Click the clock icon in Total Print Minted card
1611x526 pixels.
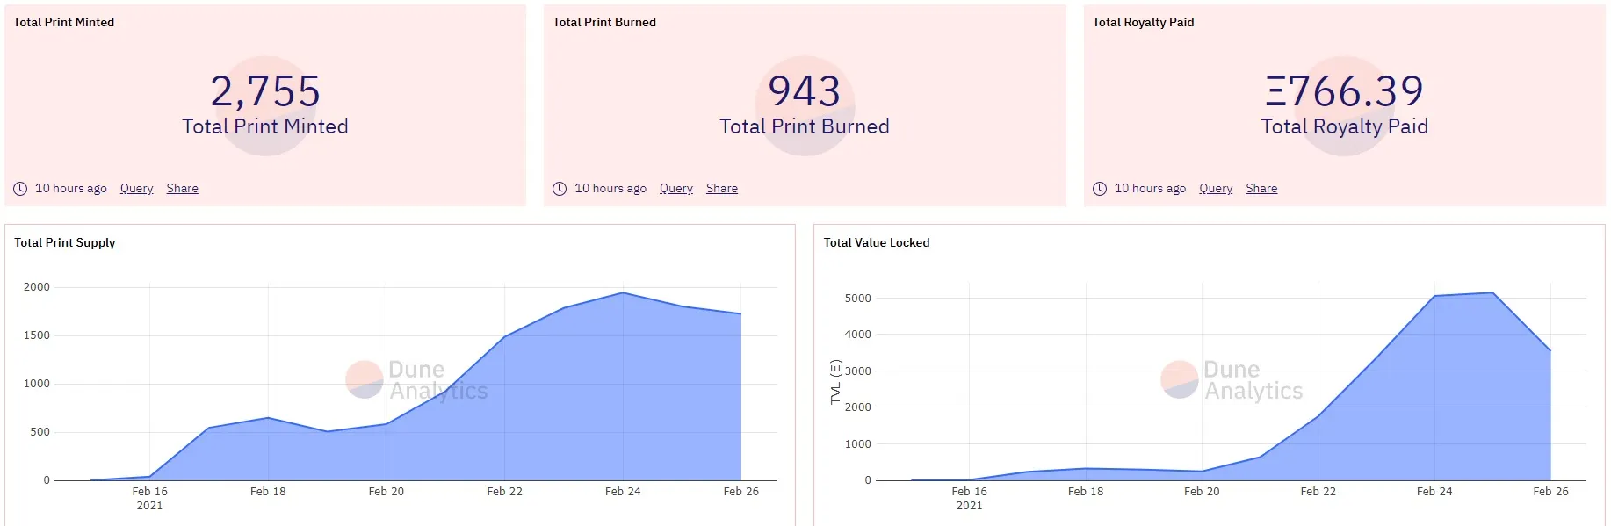click(x=20, y=189)
